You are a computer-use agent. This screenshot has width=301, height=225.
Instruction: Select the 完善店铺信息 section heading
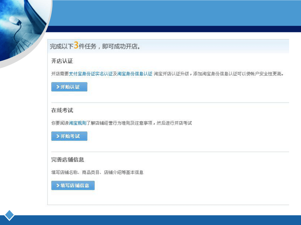[x=68, y=159]
